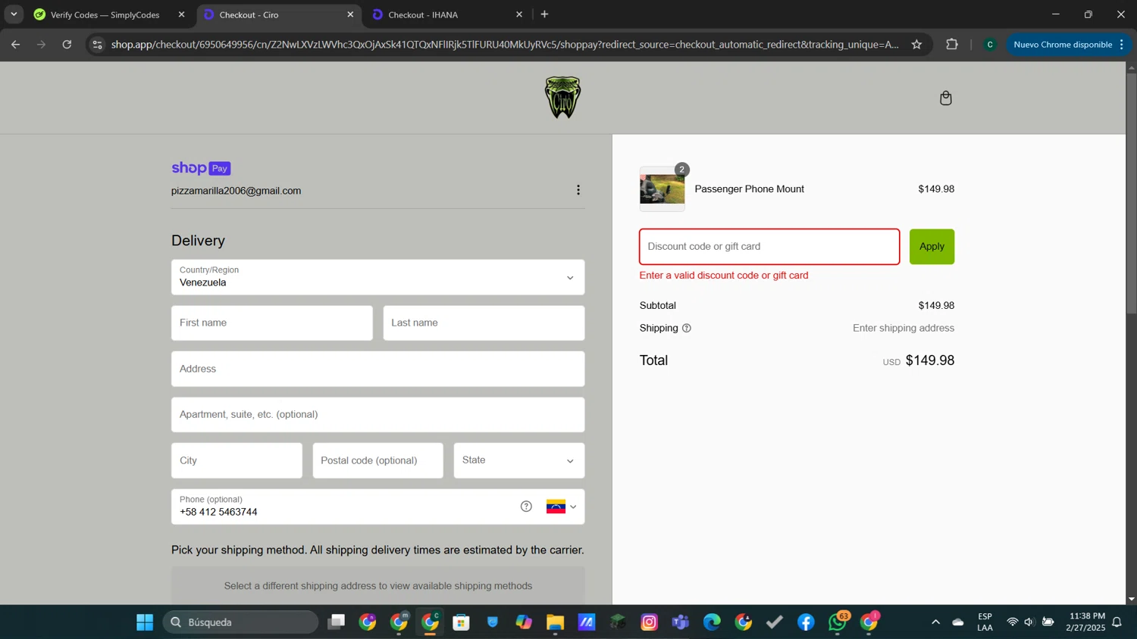
Task: Click the page vertical scrollbar
Action: click(x=1131, y=193)
